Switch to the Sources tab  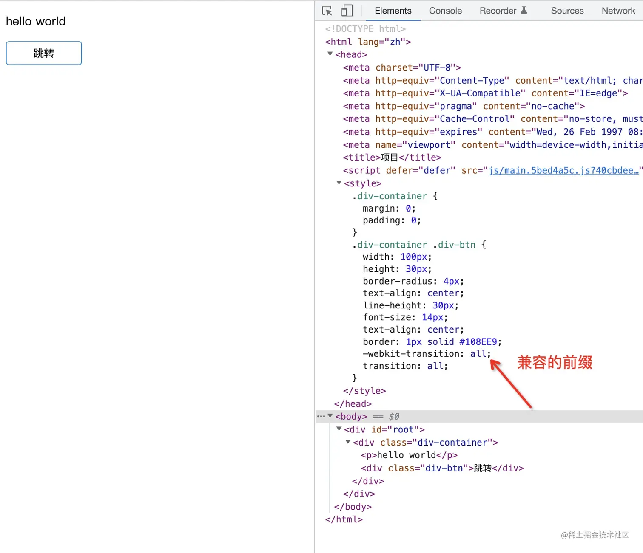coord(567,11)
